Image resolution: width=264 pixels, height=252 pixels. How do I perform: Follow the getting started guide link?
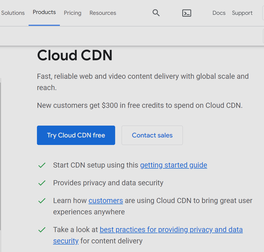point(174,165)
